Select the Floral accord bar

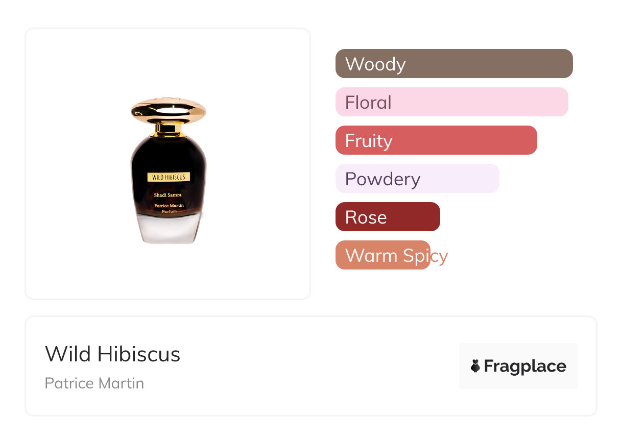451,102
